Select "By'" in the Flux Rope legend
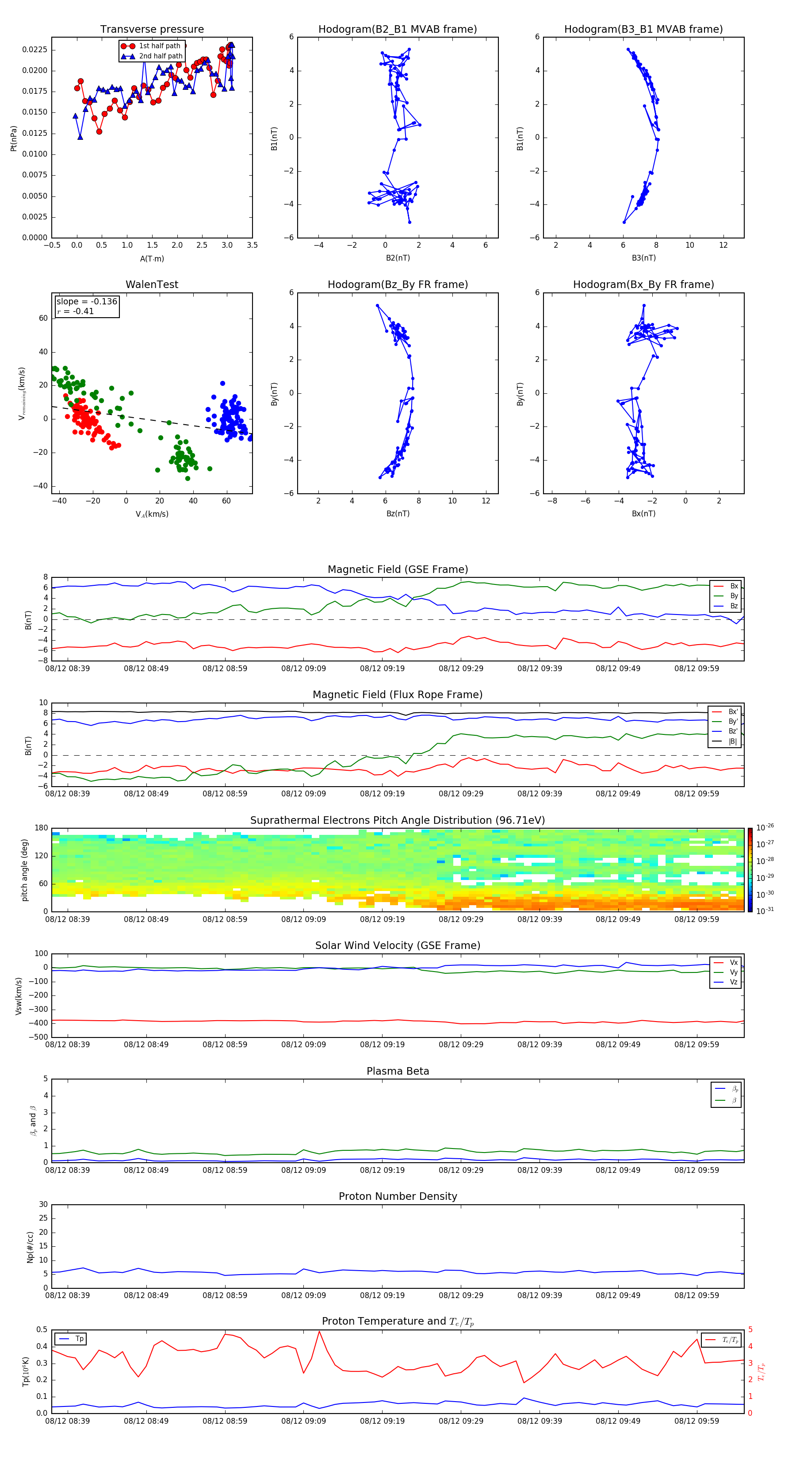The image size is (796, 1460). (725, 722)
